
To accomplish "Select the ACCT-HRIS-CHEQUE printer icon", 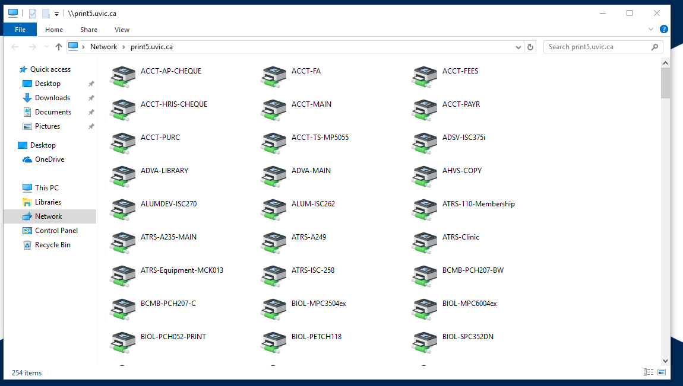I will point(122,110).
